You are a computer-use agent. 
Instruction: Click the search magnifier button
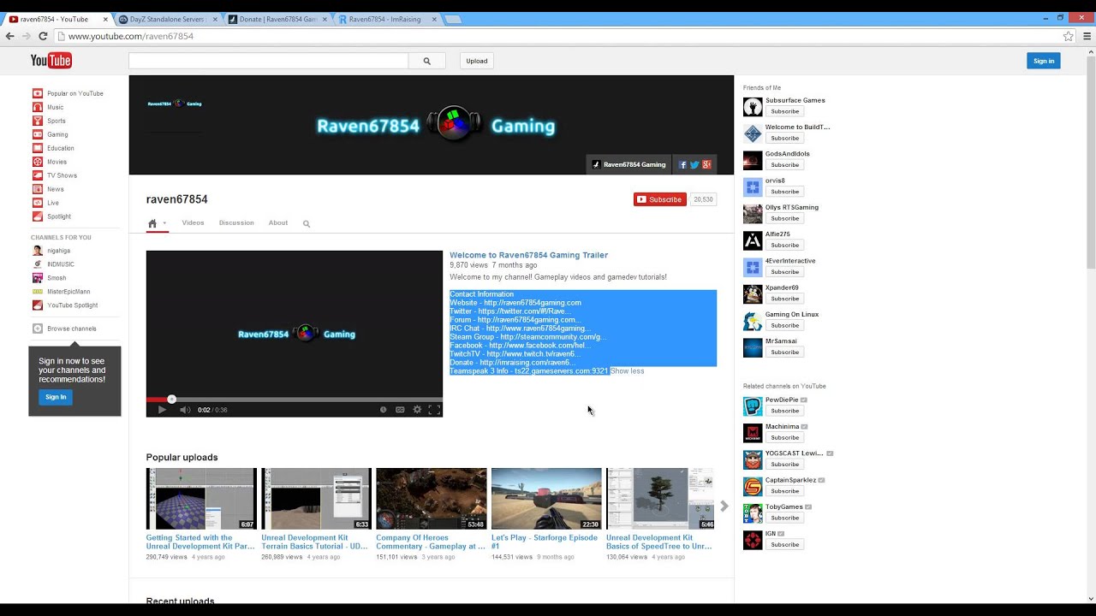(x=426, y=61)
